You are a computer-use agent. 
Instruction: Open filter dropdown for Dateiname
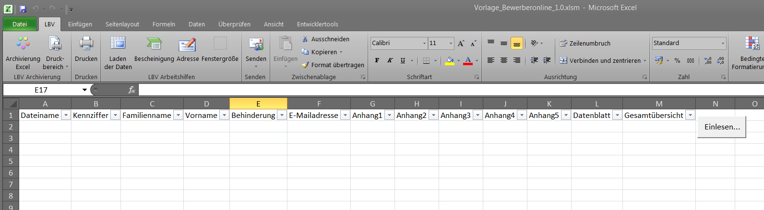pyautogui.click(x=66, y=115)
